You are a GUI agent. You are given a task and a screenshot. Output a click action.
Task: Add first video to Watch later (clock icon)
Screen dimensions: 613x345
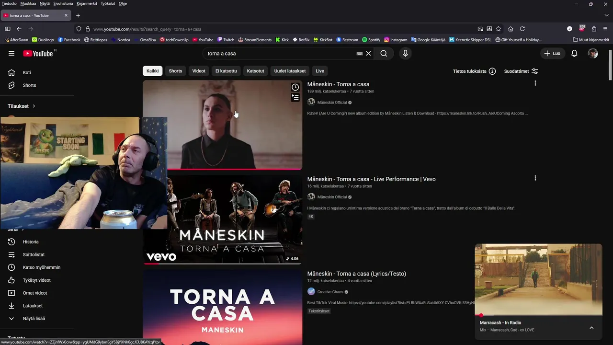[295, 87]
